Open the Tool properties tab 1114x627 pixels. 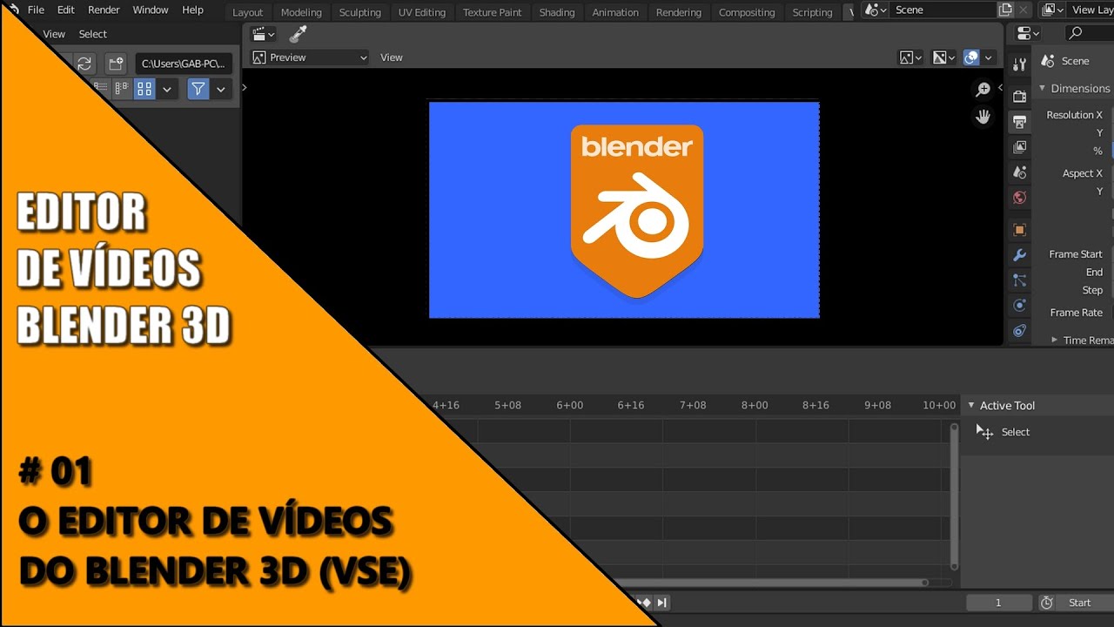1020,64
